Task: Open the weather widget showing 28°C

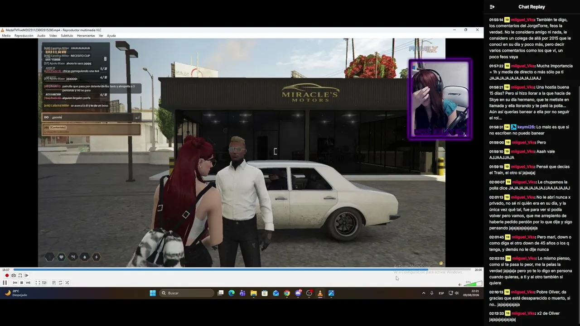Action: point(16,293)
